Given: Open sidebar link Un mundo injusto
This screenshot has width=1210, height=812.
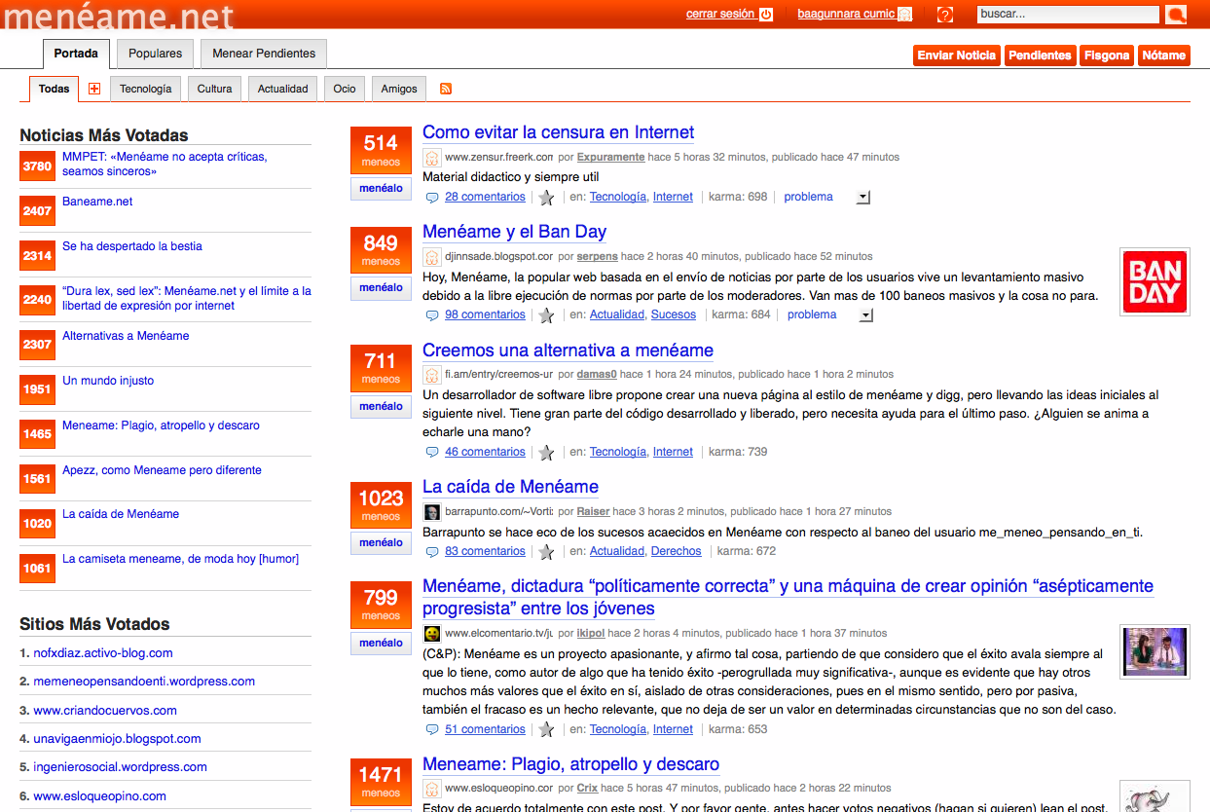Looking at the screenshot, I should (x=108, y=381).
